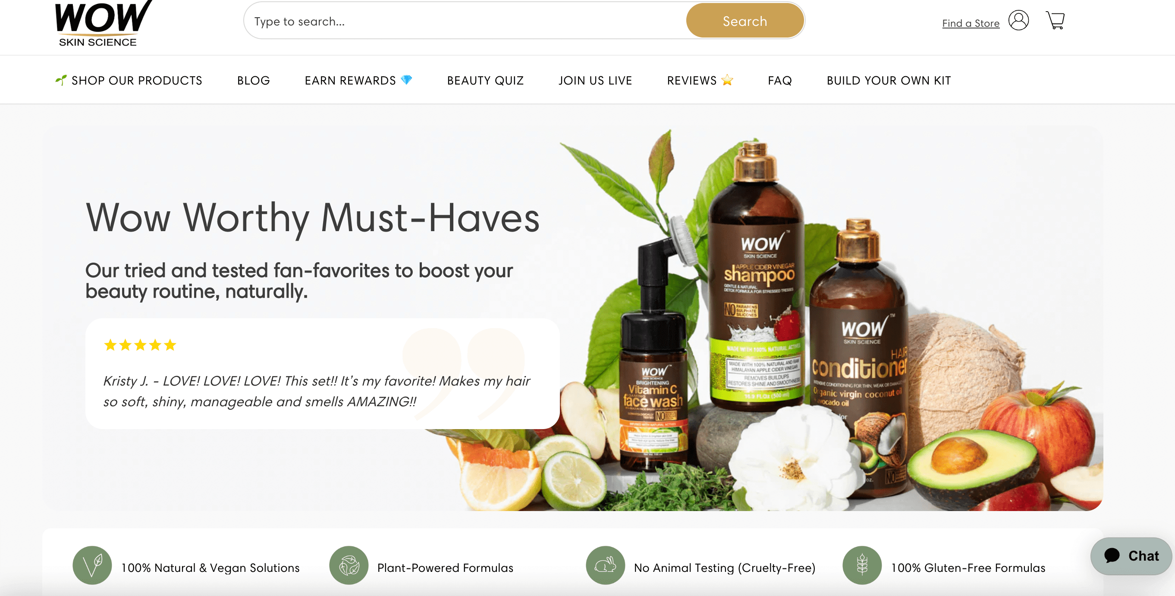
Task: Expand the JOIN US LIVE section
Action: (x=594, y=81)
